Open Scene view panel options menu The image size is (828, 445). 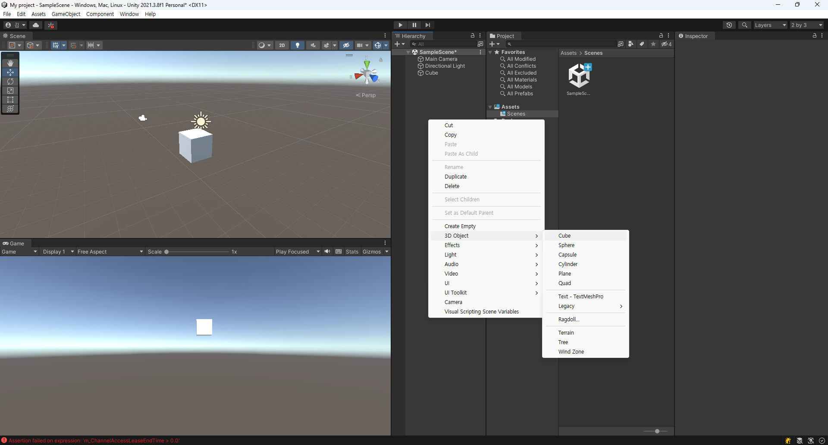[385, 36]
